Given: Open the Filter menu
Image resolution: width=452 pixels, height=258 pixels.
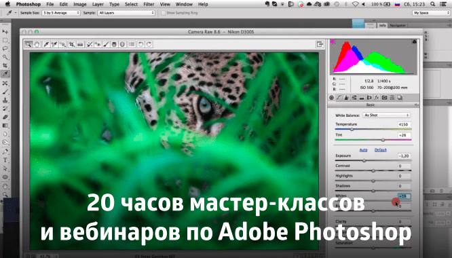Looking at the screenshot, I should [149, 4].
